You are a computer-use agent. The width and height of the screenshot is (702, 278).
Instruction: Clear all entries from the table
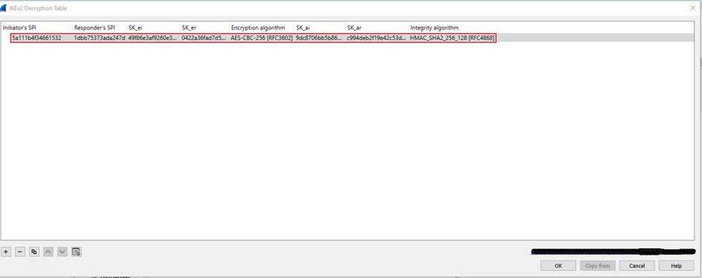click(76, 252)
